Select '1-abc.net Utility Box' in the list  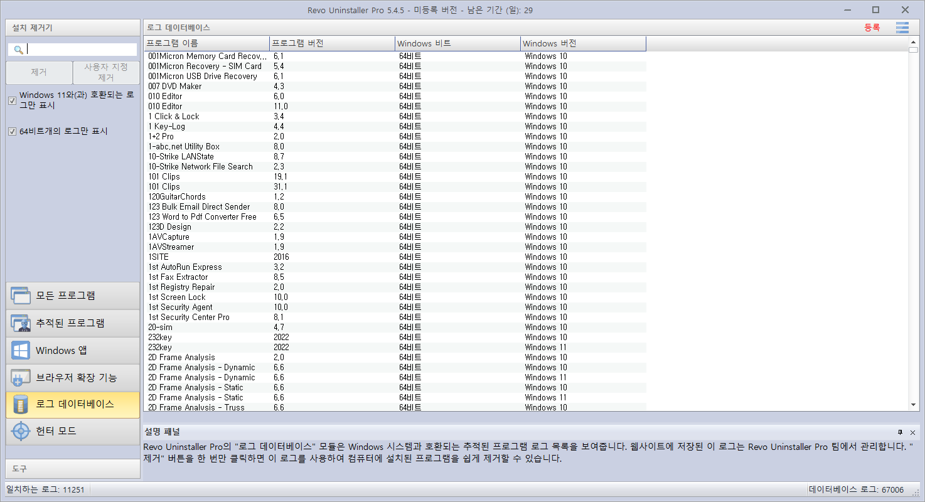pyautogui.click(x=395, y=147)
